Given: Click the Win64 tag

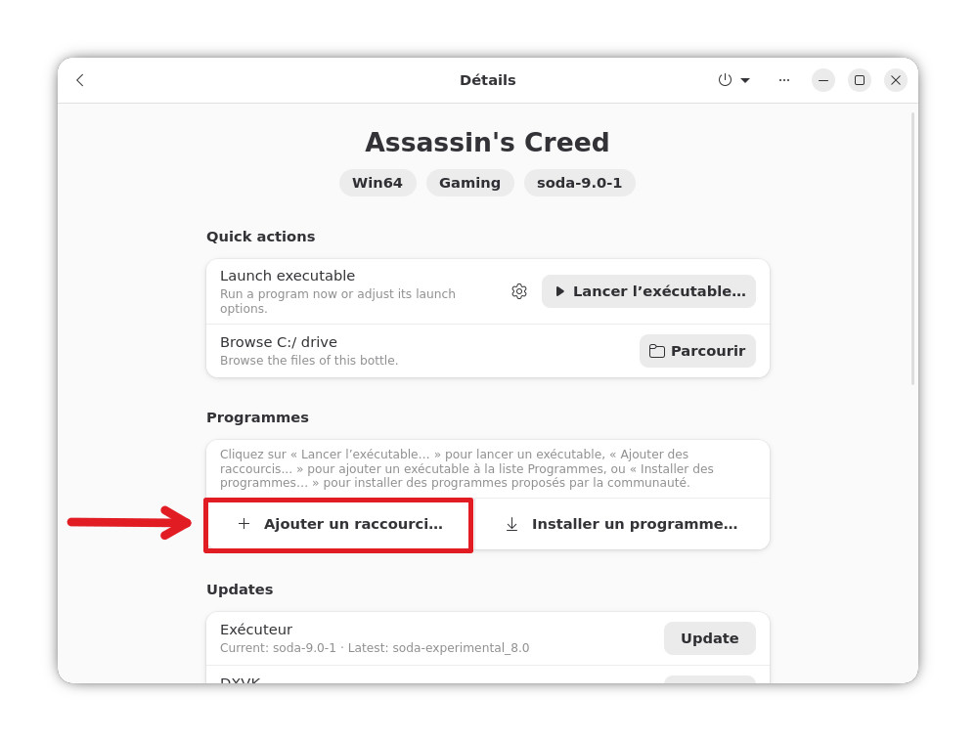Looking at the screenshot, I should pos(377,183).
